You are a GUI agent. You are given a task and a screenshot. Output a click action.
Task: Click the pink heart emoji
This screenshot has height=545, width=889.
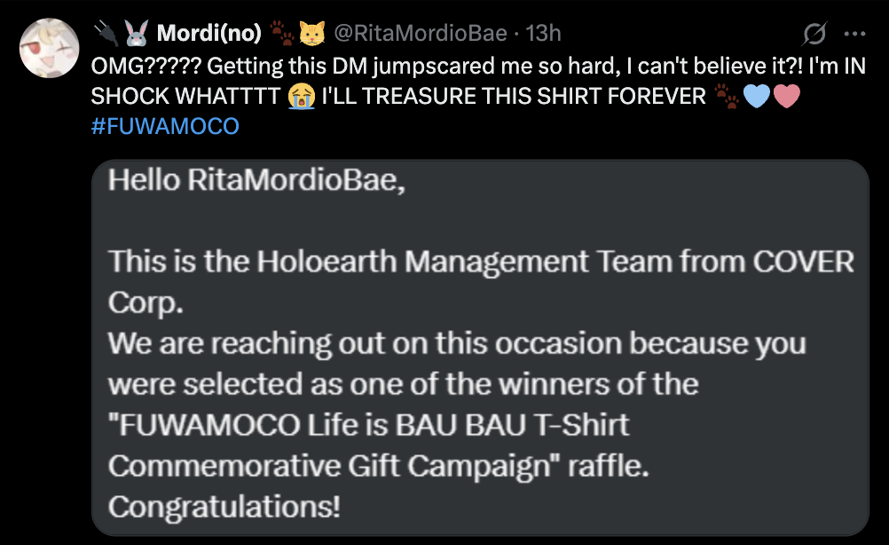(786, 97)
